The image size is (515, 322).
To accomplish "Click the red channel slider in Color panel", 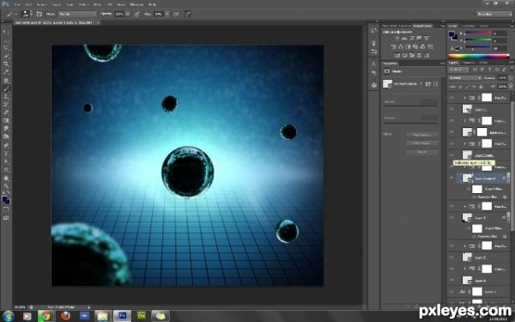I will (478, 33).
